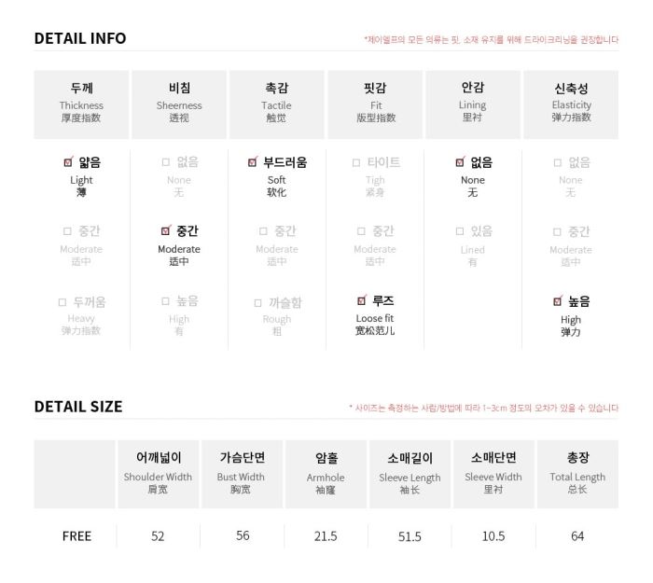Select the FREE size row label
653x583 pixels.
pyautogui.click(x=76, y=536)
